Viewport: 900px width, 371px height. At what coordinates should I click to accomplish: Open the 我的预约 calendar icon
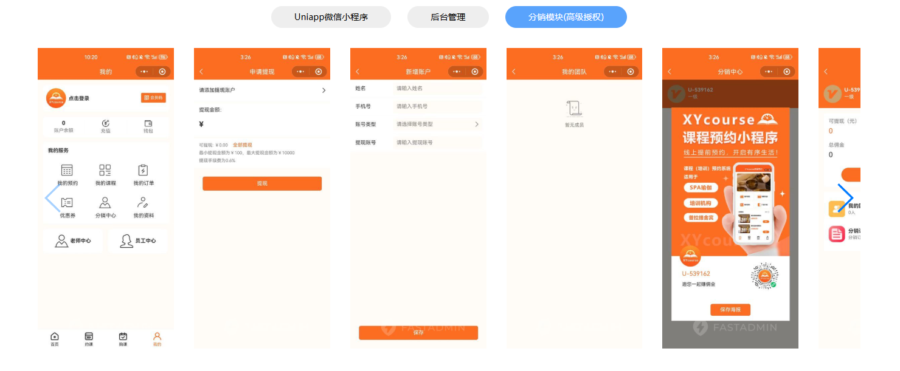coord(67,170)
